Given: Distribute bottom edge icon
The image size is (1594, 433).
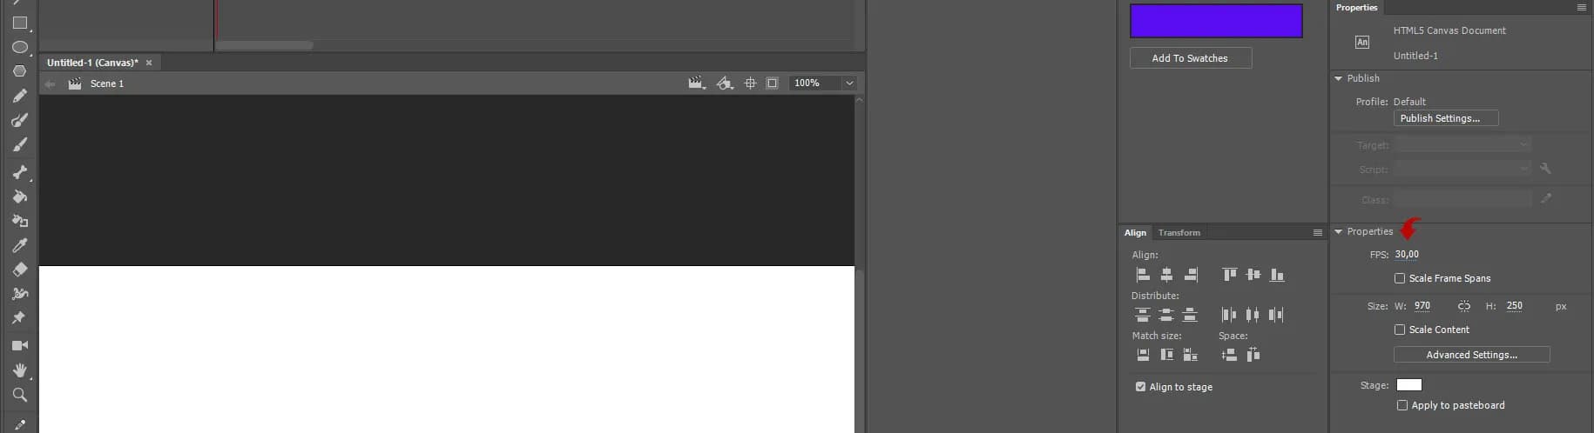Looking at the screenshot, I should pyautogui.click(x=1190, y=315).
